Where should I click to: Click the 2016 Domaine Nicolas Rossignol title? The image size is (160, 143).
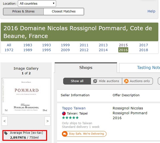point(78,32)
